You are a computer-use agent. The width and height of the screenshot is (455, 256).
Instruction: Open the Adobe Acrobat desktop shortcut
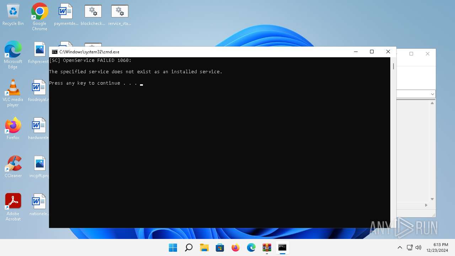coord(13,207)
